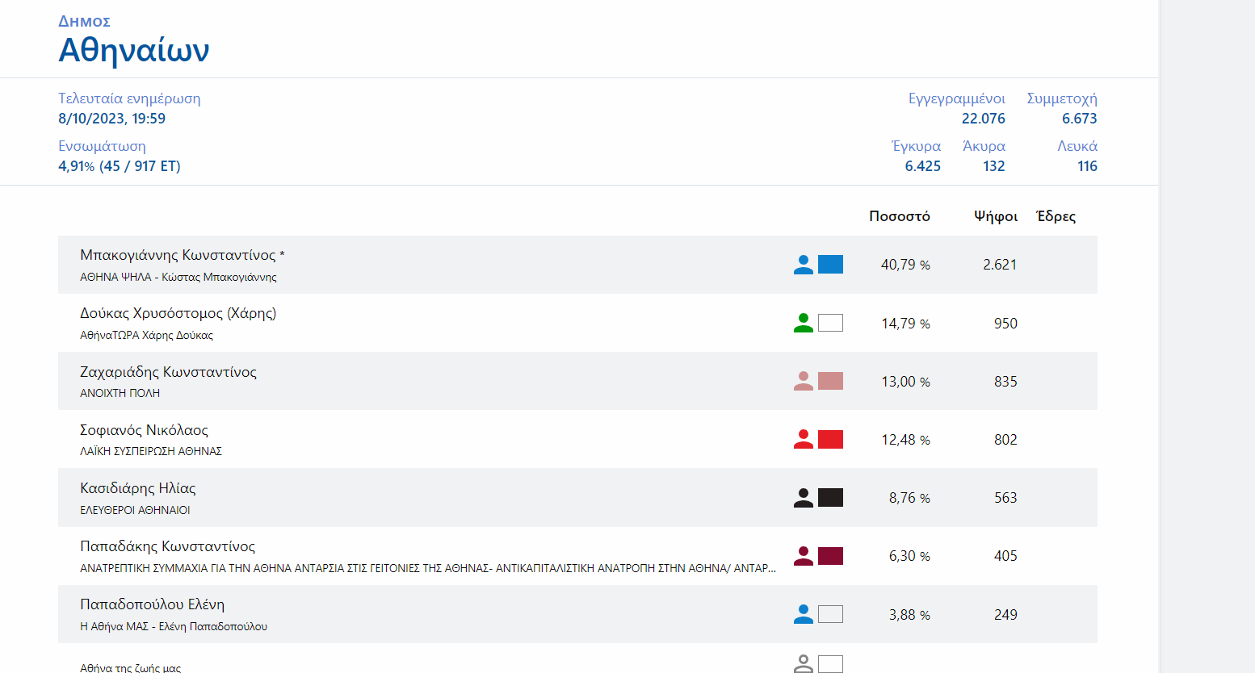1255x673 pixels.
Task: Click the red person icon for Σοφιανός
Action: pyautogui.click(x=803, y=439)
